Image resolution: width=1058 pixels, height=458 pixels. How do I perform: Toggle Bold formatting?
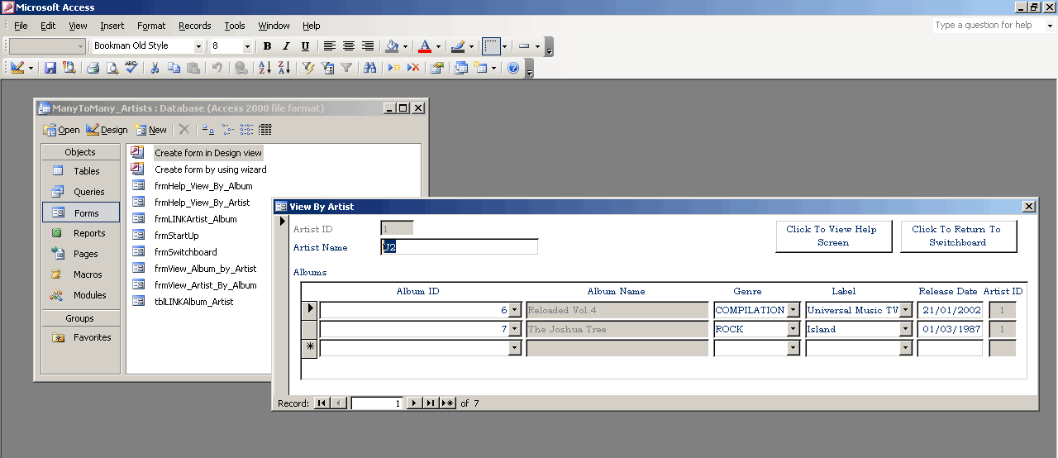point(267,46)
